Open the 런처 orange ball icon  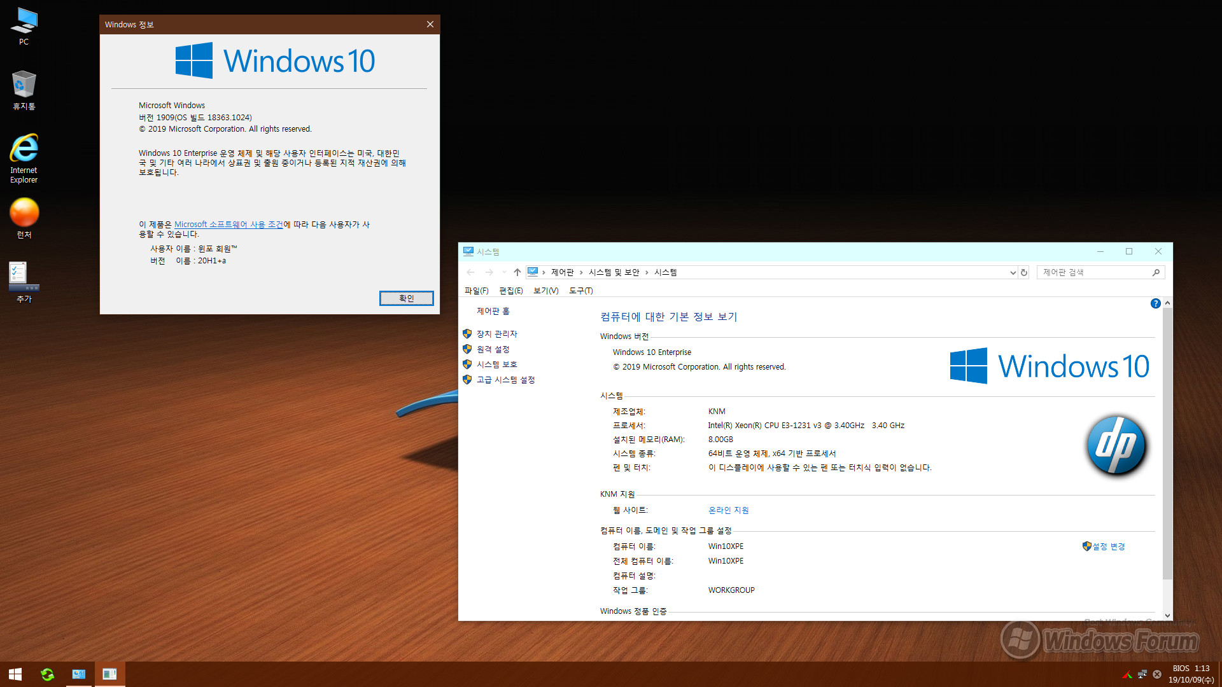(x=24, y=218)
